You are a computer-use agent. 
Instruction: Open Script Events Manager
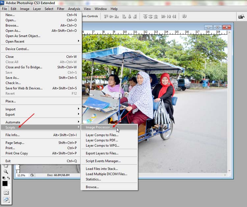[109, 161]
